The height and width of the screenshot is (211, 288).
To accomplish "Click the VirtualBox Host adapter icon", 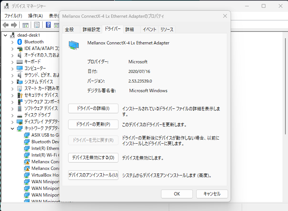I will click(27, 175).
